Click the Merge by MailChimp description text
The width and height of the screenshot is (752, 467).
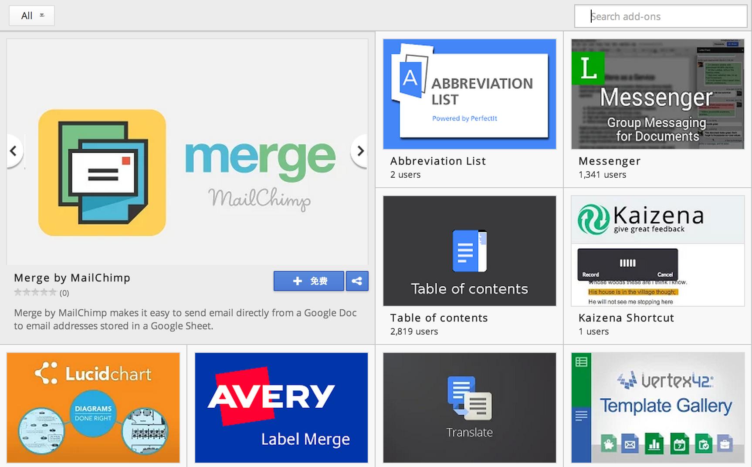point(185,319)
